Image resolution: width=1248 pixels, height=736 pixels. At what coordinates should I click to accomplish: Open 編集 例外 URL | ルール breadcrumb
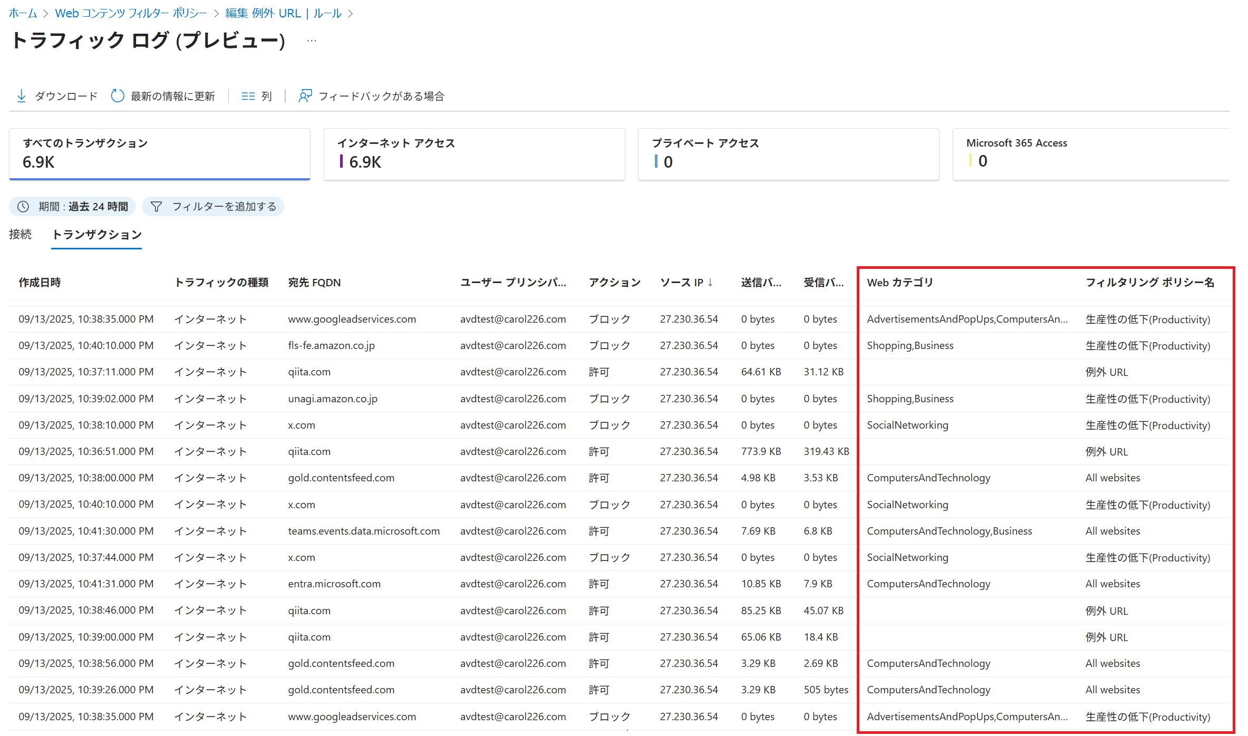pyautogui.click(x=283, y=13)
